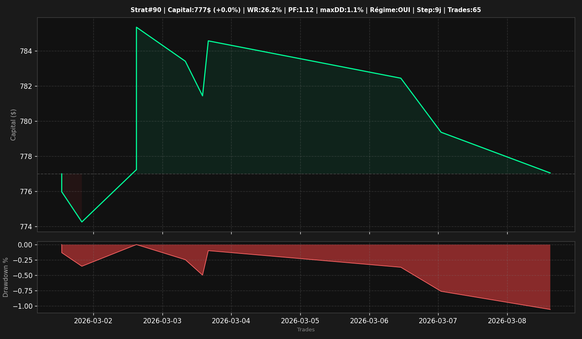Click the 2026-03-08 date label
The width and height of the screenshot is (582, 339).
click(507, 321)
